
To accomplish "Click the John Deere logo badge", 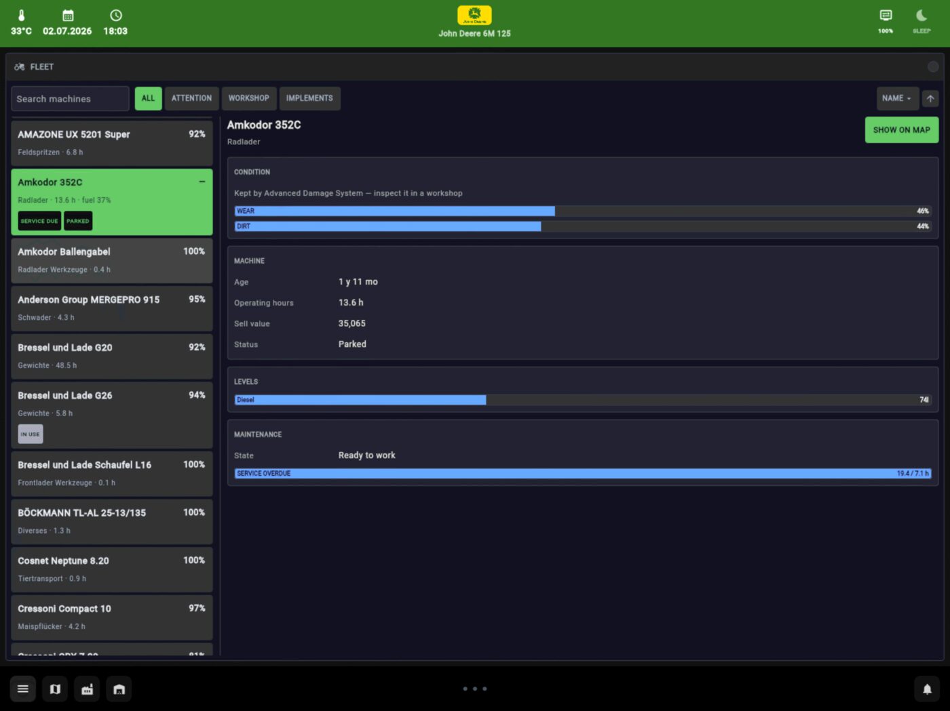I will (x=474, y=15).
